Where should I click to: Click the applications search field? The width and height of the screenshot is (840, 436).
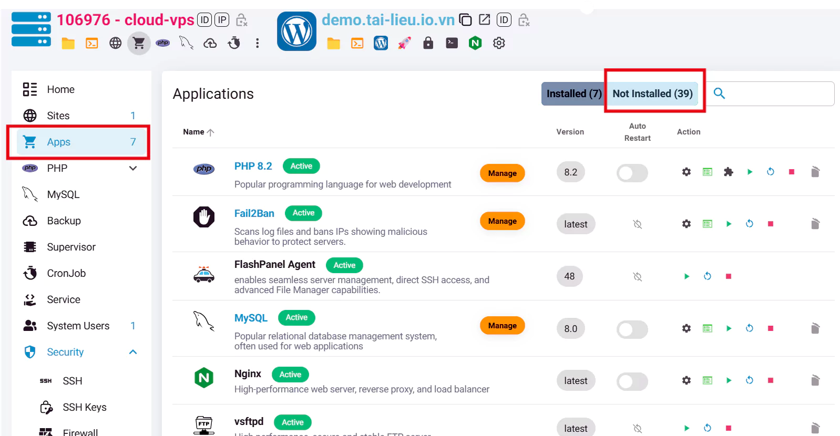pos(778,94)
